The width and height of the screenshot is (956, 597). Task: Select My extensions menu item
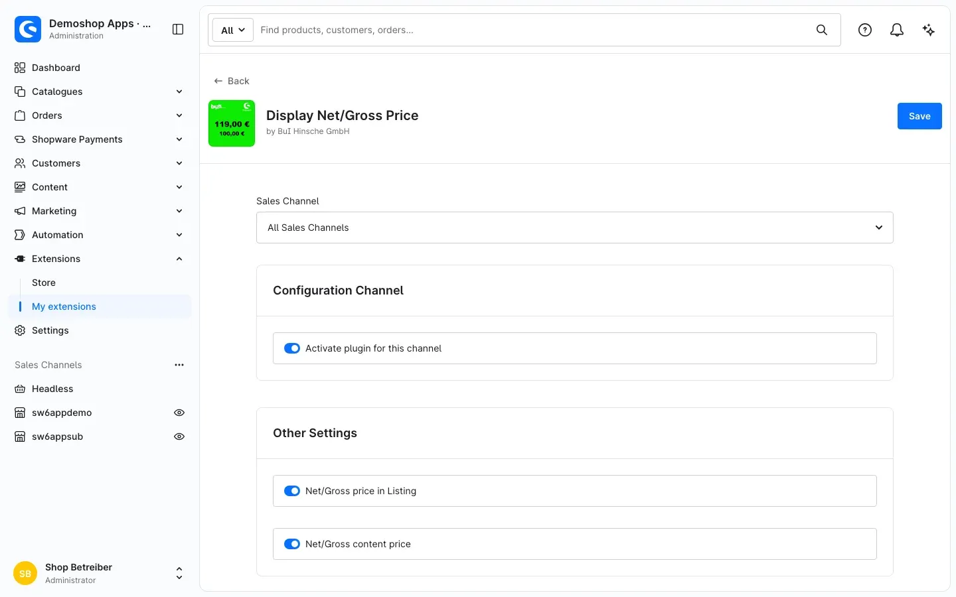pos(100,306)
